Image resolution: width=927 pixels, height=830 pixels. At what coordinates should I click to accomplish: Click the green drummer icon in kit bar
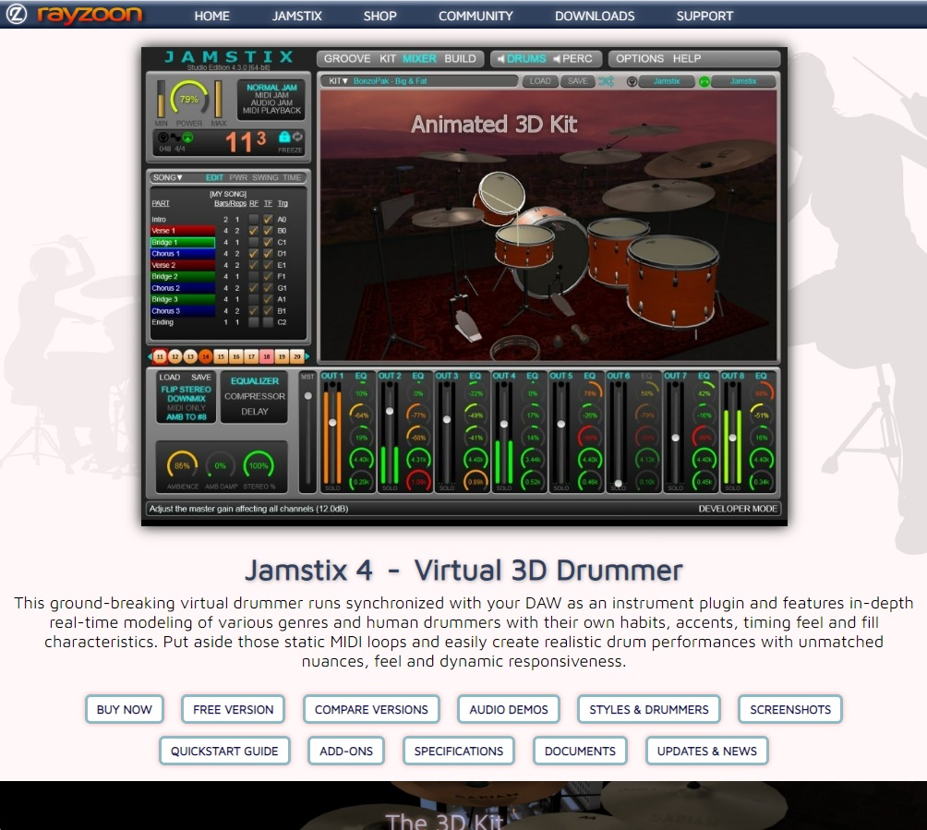[x=705, y=81]
